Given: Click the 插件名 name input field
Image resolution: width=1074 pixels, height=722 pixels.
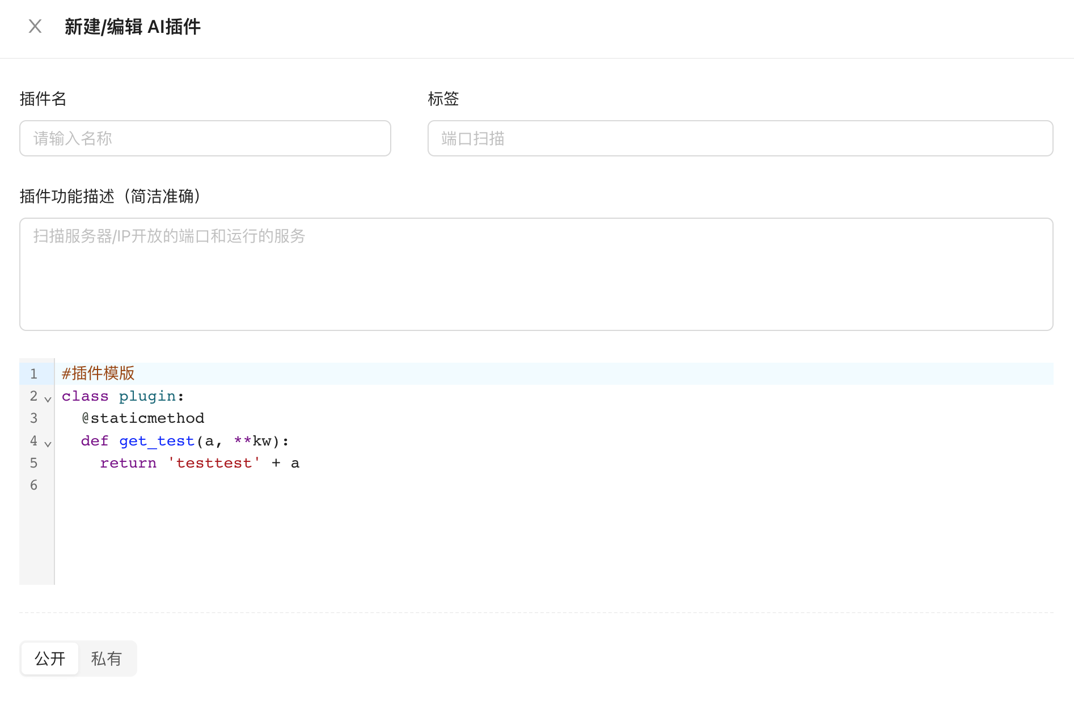Looking at the screenshot, I should pyautogui.click(x=205, y=138).
